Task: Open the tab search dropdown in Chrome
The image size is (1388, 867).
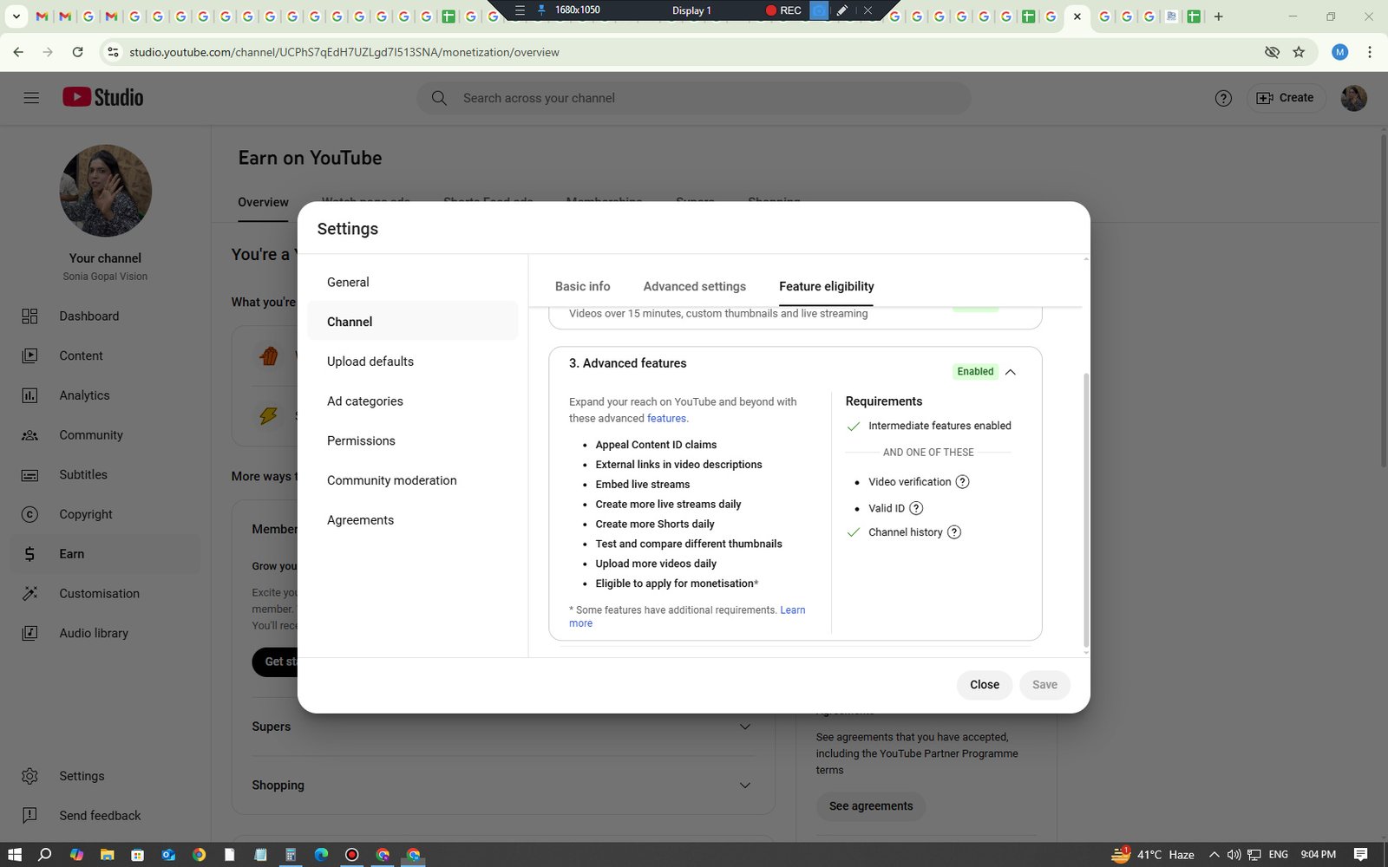Action: (16, 16)
